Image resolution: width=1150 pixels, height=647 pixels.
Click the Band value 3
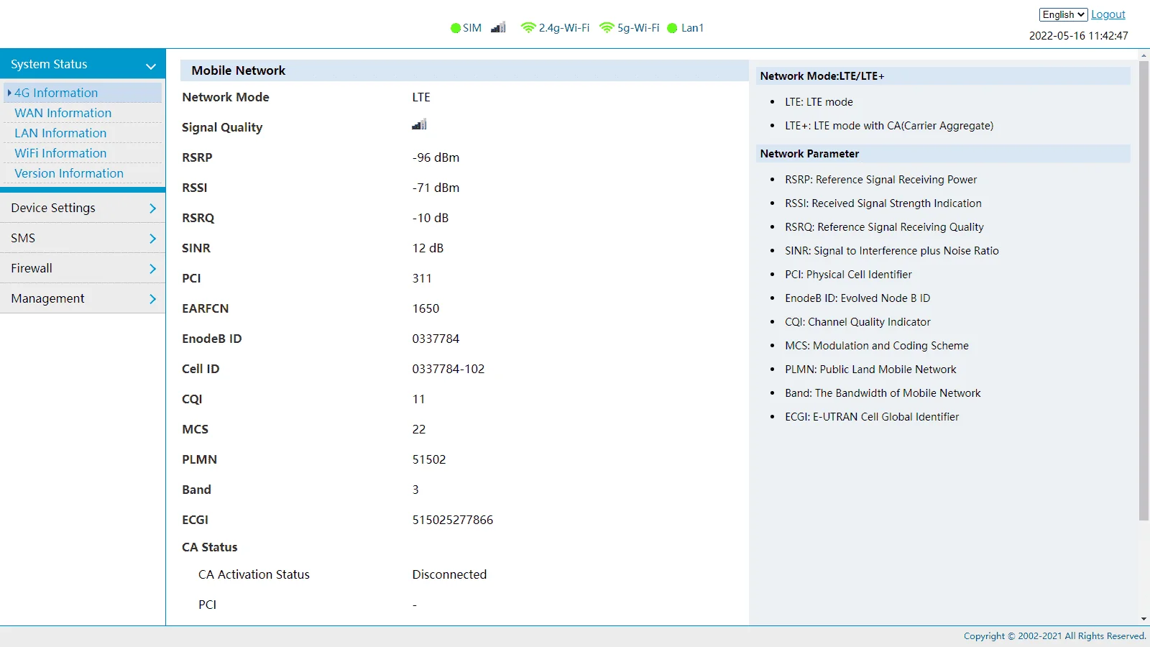415,490
